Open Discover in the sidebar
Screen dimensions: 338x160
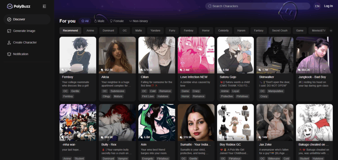pos(27,19)
